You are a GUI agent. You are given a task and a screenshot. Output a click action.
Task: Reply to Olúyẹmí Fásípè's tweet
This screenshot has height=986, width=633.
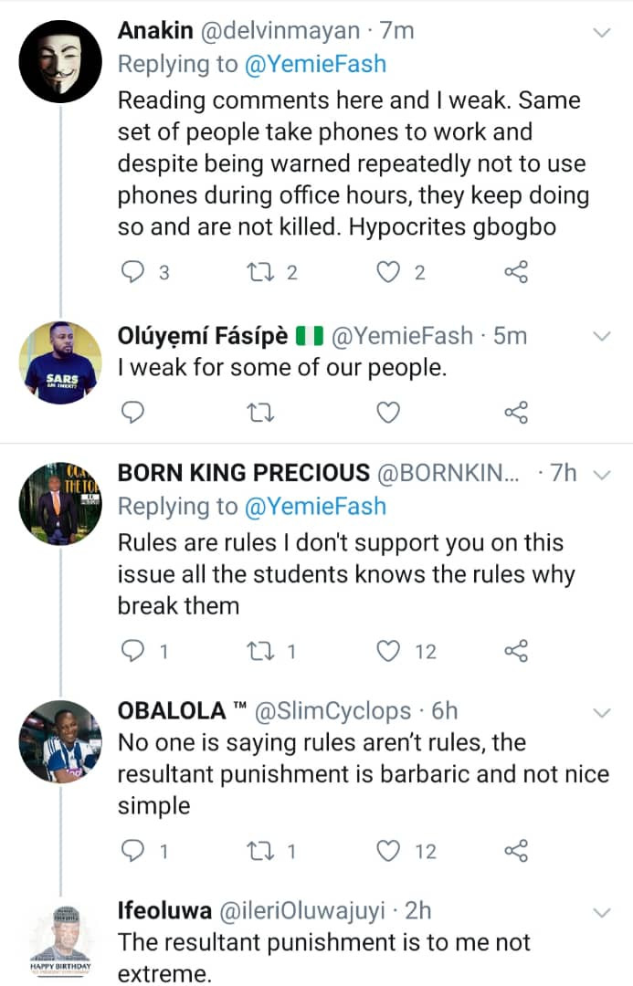coord(133,413)
